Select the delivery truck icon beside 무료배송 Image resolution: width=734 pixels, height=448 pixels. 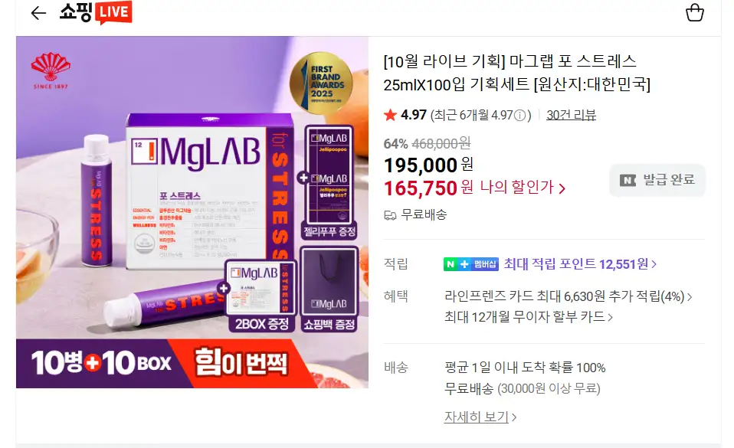[390, 215]
